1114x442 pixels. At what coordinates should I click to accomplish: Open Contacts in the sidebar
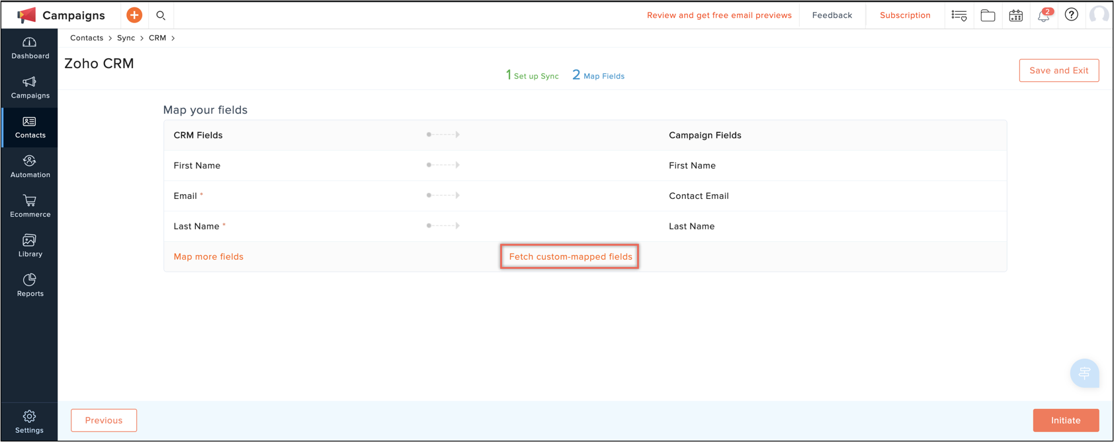(x=30, y=128)
